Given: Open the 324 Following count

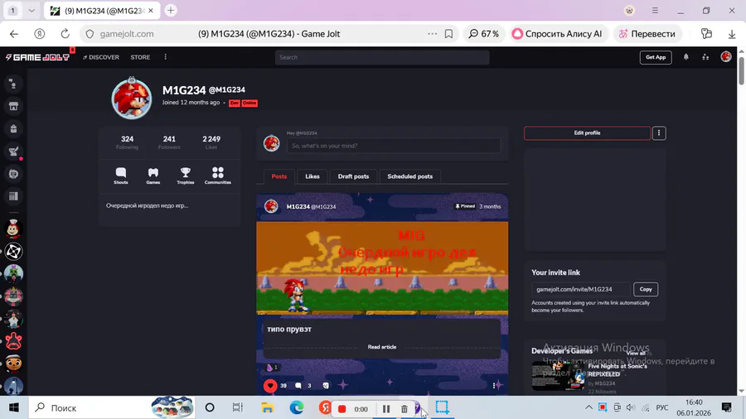Looking at the screenshot, I should [127, 142].
